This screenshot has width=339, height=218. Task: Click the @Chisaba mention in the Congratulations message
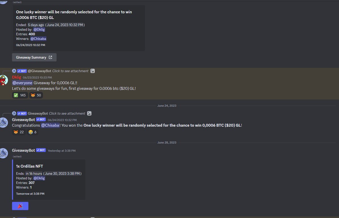pos(50,125)
